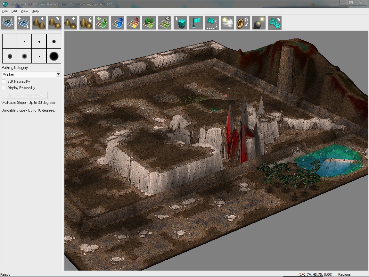Select the roughen terrain tool with zigzag arrow
This screenshot has height=277, width=369.
point(86,23)
